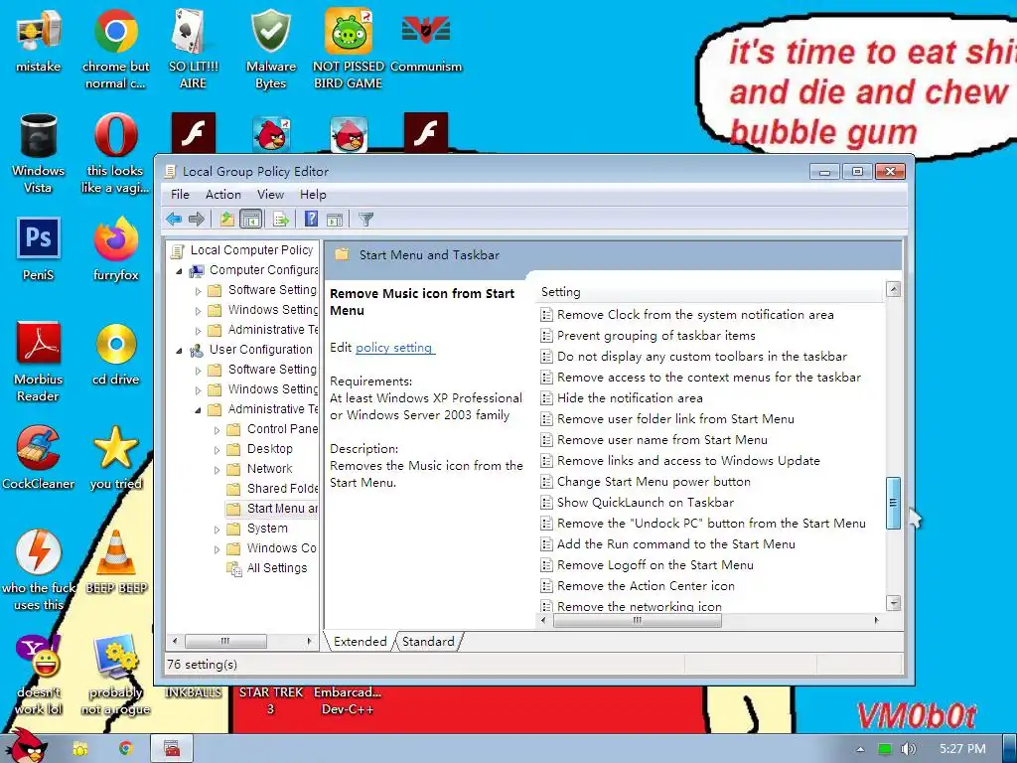Open the Photoshop Ps desktop icon
The image size is (1017, 763).
tap(39, 249)
